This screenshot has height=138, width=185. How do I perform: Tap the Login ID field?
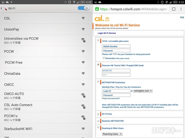(x=116, y=91)
